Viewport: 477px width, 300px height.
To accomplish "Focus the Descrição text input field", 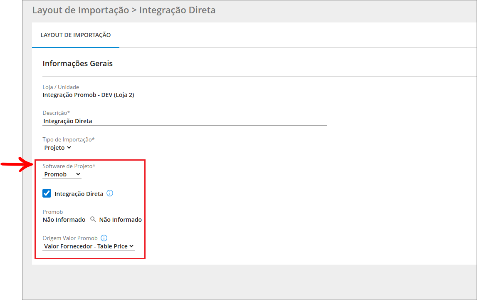I will coord(185,121).
